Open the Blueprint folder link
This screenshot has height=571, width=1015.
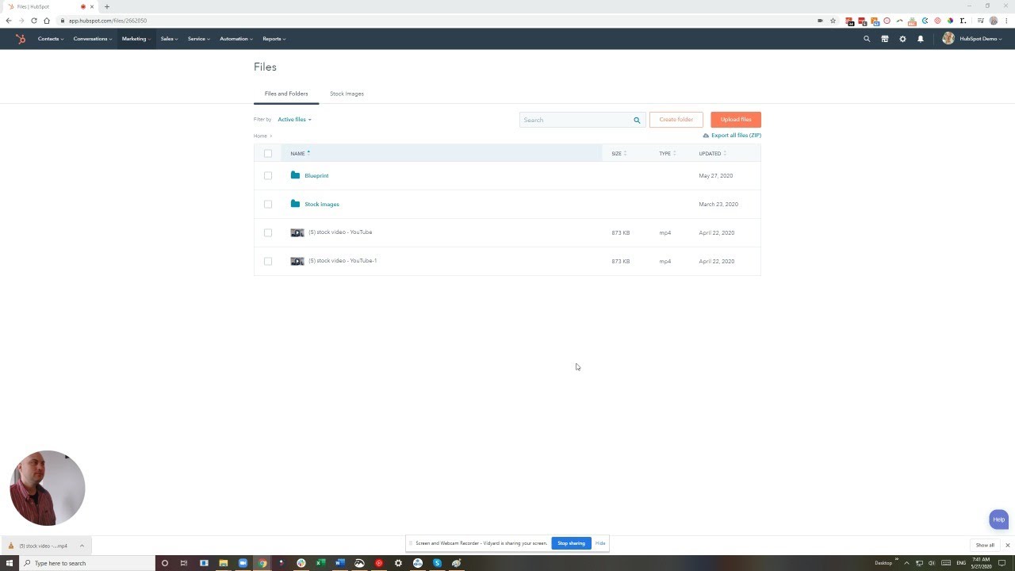click(316, 175)
